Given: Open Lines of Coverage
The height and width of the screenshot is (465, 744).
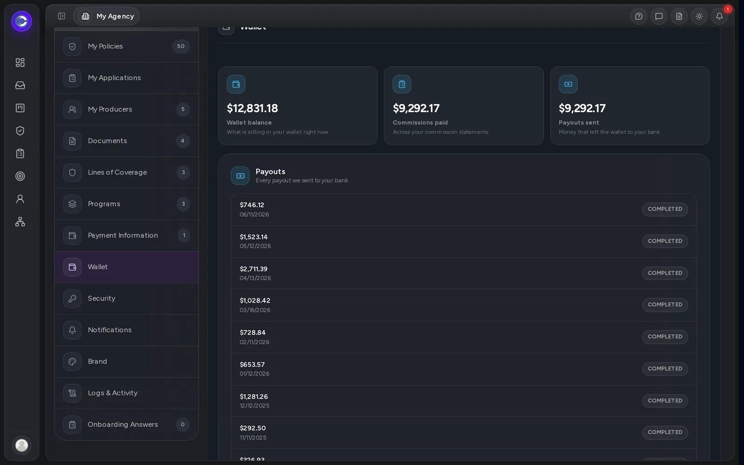Looking at the screenshot, I should (x=126, y=173).
